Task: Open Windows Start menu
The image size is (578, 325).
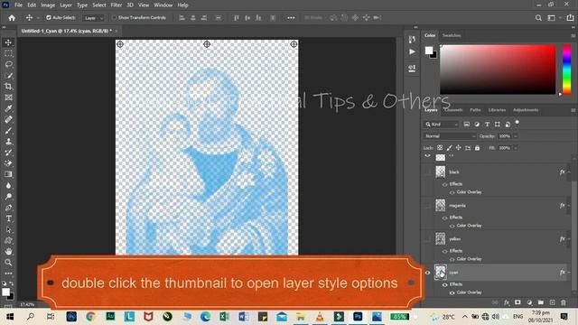Action: click(x=10, y=317)
